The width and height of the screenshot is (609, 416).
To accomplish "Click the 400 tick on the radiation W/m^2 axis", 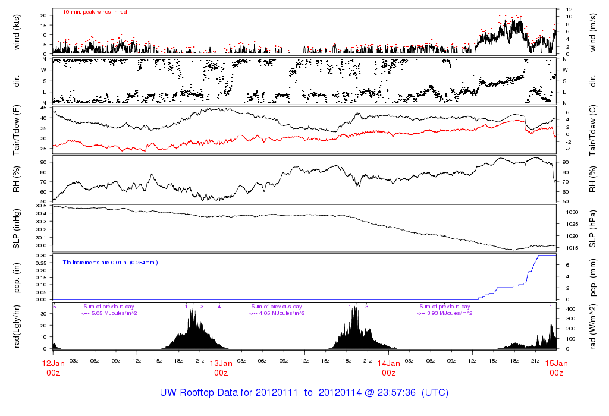I will 570,309.
